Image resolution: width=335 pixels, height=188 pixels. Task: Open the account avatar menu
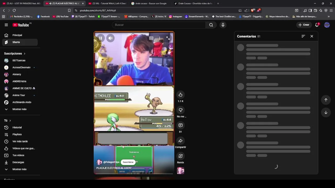click(x=327, y=25)
